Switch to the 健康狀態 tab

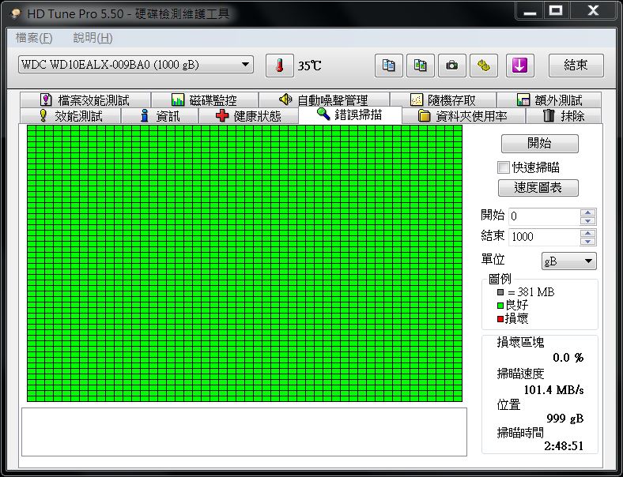[x=248, y=116]
